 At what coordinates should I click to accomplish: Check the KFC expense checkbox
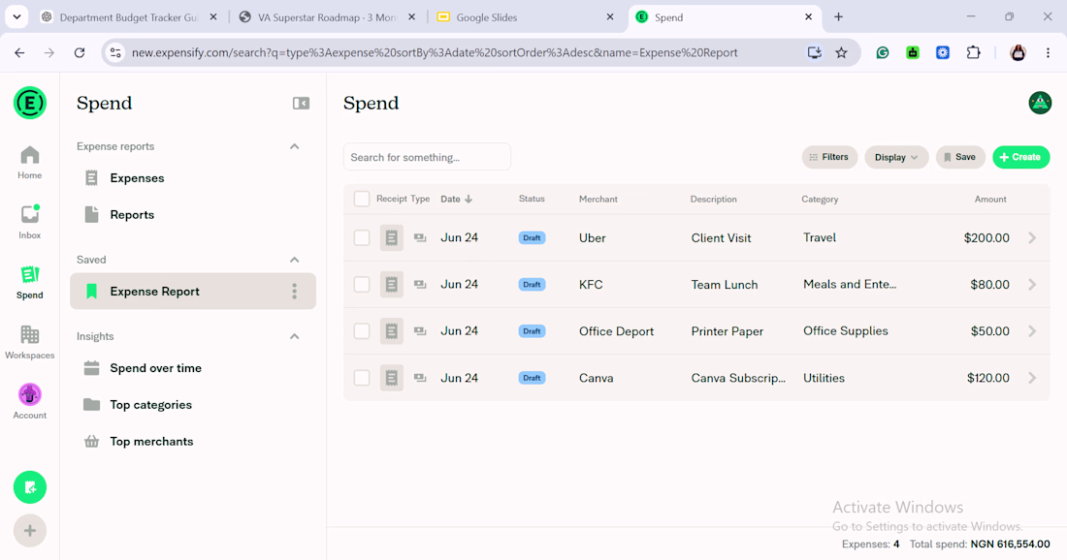tap(362, 285)
